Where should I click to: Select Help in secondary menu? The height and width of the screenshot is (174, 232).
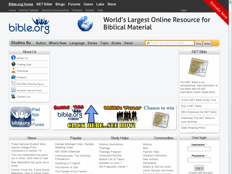(x=100, y=10)
